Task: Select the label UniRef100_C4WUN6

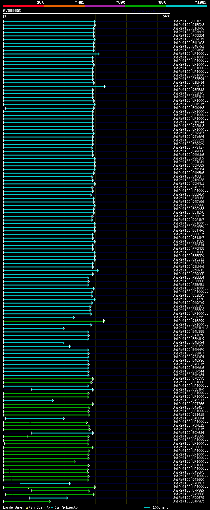Action: pyautogui.click(x=188, y=155)
